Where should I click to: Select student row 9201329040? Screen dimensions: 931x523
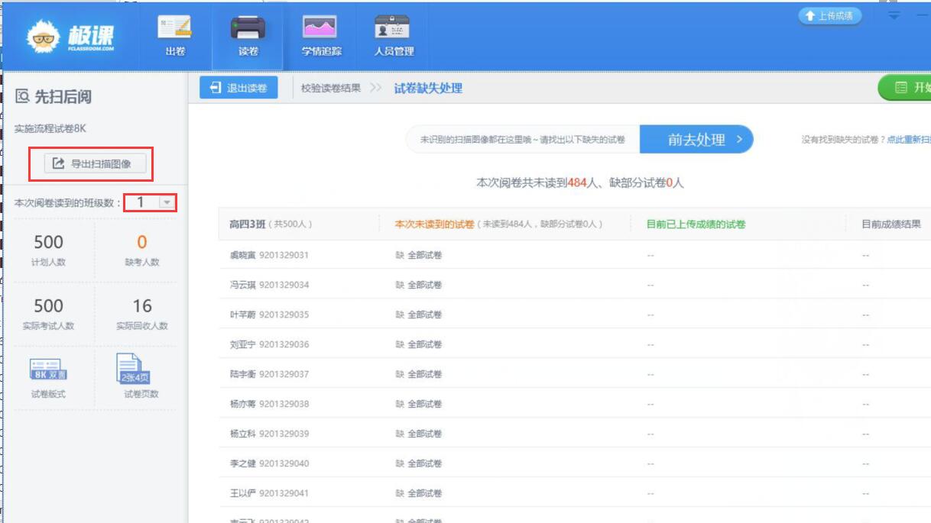coord(575,463)
